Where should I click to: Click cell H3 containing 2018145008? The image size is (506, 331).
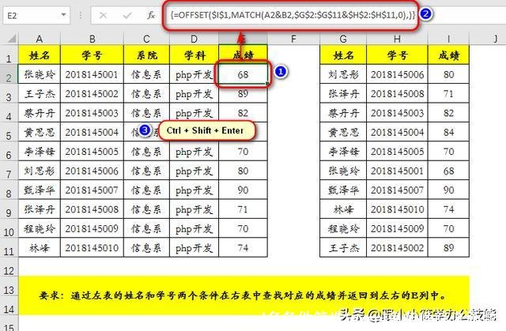(397, 93)
